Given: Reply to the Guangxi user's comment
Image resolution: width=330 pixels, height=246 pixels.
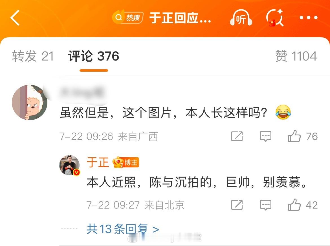Looking at the screenshot, I should (x=266, y=136).
